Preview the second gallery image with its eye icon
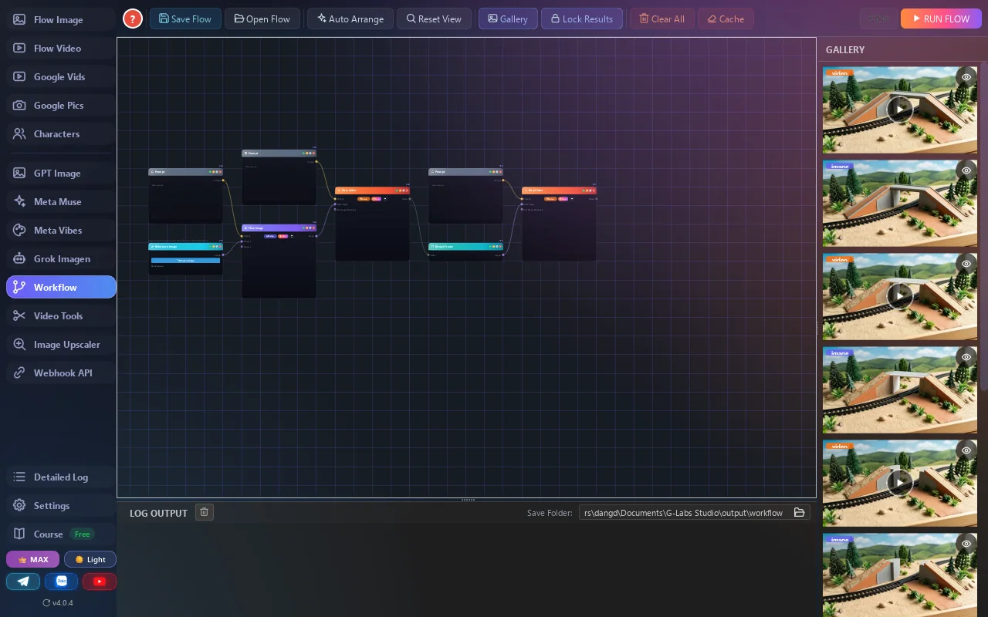This screenshot has height=617, width=988. [x=966, y=357]
